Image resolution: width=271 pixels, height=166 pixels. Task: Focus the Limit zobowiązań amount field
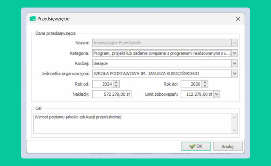[197, 94]
